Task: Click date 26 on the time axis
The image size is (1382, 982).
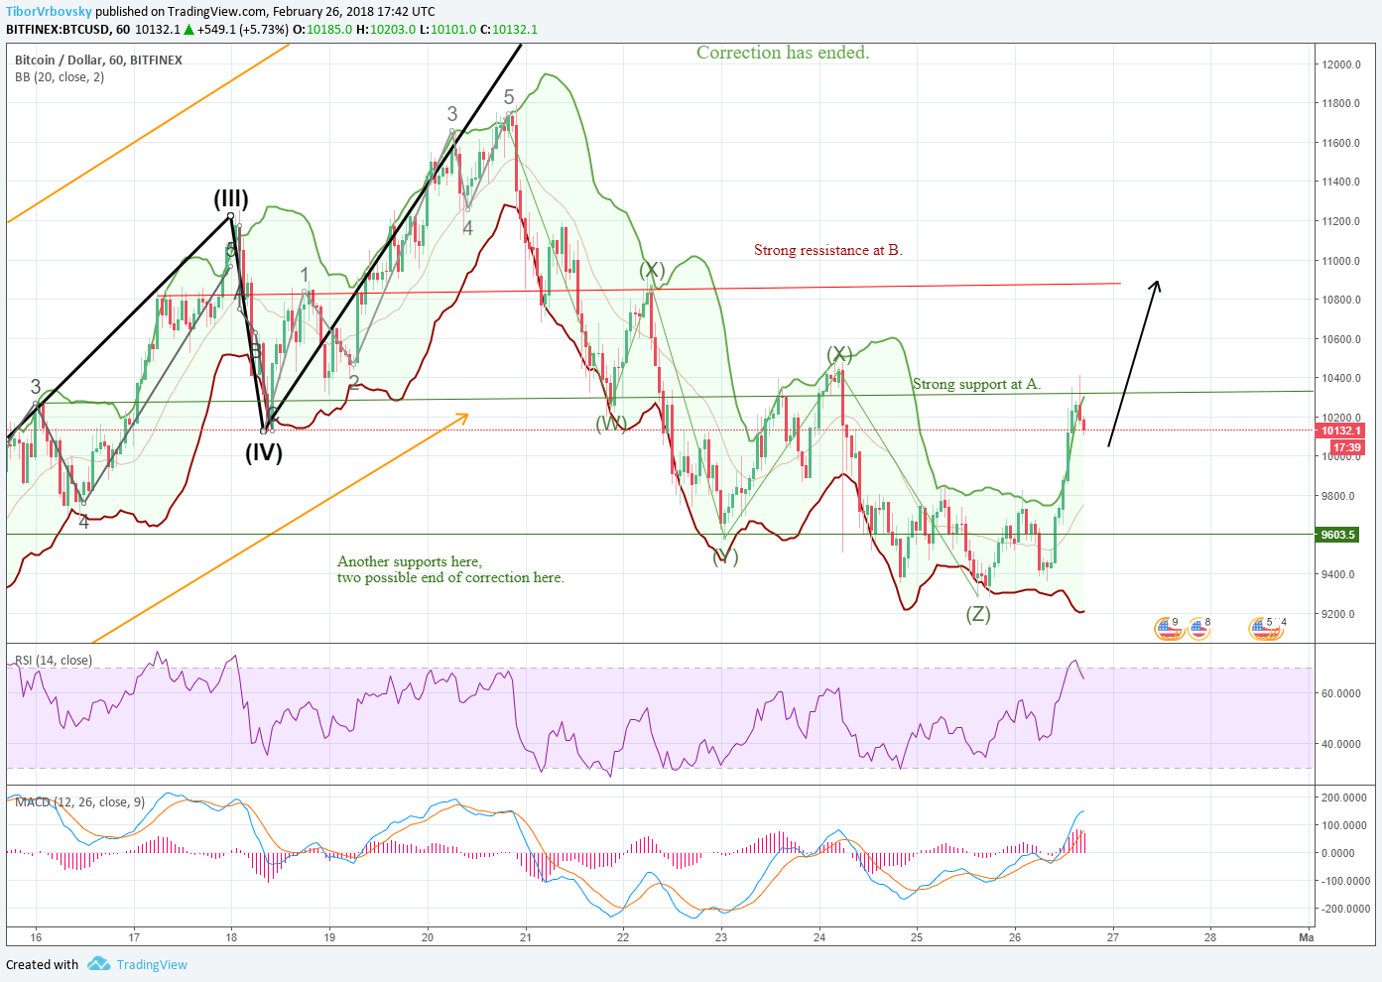Action: click(x=1015, y=936)
